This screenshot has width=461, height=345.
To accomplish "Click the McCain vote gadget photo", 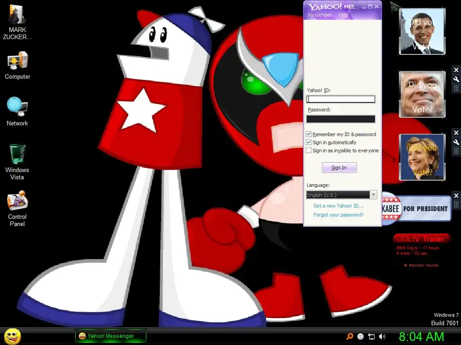I will click(422, 94).
